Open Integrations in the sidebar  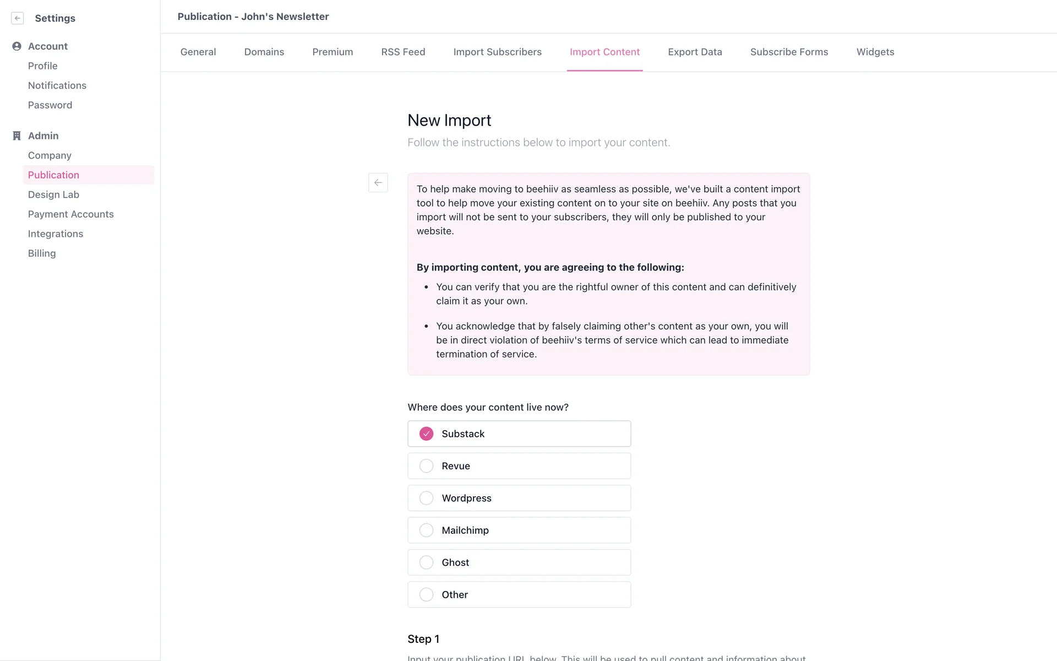coord(56,234)
